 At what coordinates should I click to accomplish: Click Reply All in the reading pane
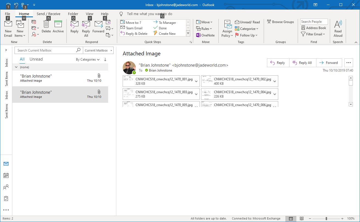(x=303, y=63)
